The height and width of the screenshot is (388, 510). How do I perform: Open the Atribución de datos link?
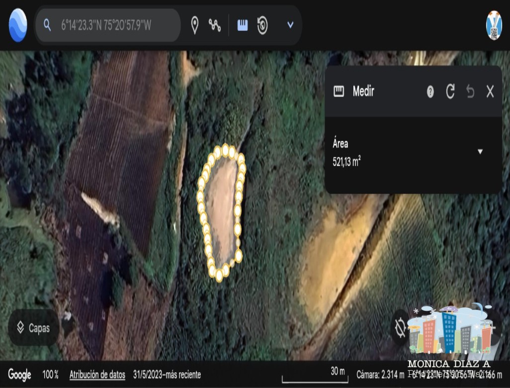coord(97,375)
